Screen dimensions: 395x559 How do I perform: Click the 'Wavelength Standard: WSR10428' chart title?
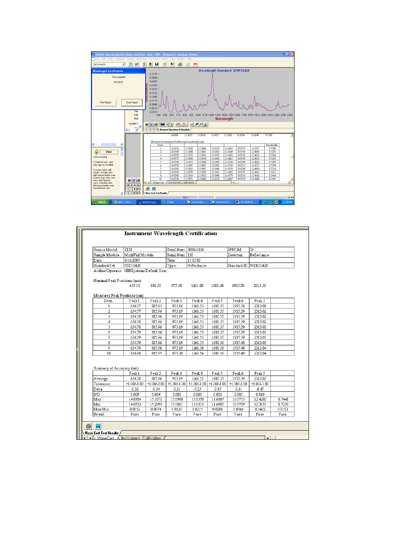click(x=224, y=71)
